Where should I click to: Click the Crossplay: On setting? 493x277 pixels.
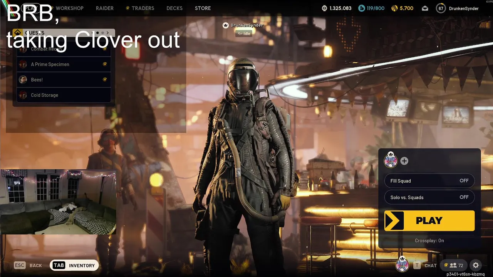click(x=429, y=240)
